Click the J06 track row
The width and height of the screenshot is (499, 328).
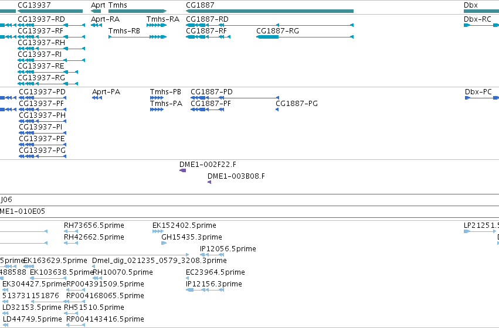click(250, 200)
